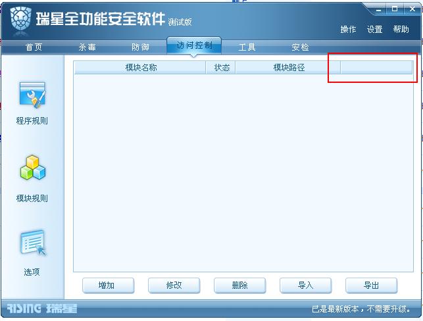Screen dimensions: 423x321
Task: Minimize the Rising window
Action: click(x=379, y=9)
